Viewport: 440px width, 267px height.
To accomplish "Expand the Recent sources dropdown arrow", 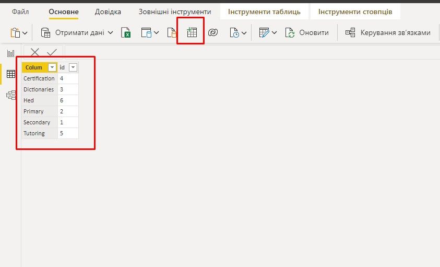I will point(244,33).
